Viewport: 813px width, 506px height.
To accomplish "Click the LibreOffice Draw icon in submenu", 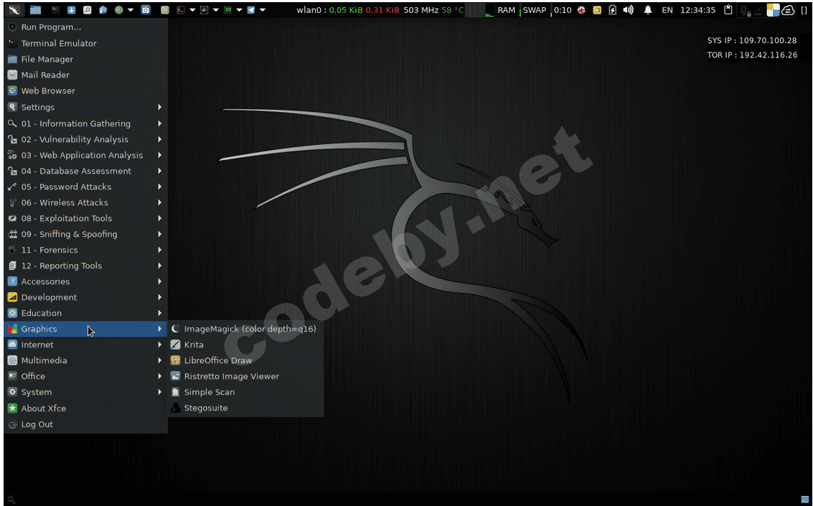I will 175,360.
